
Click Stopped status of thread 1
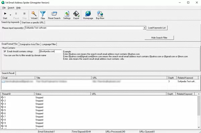[x=39, y=97]
